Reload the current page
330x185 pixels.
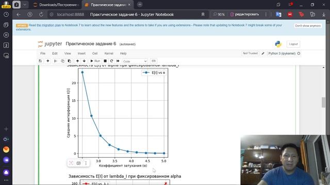pyautogui.click(x=41, y=14)
